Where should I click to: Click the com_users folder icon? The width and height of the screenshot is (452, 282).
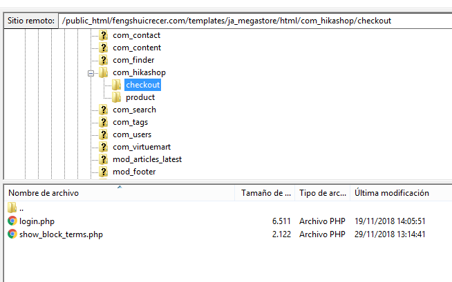tap(103, 134)
